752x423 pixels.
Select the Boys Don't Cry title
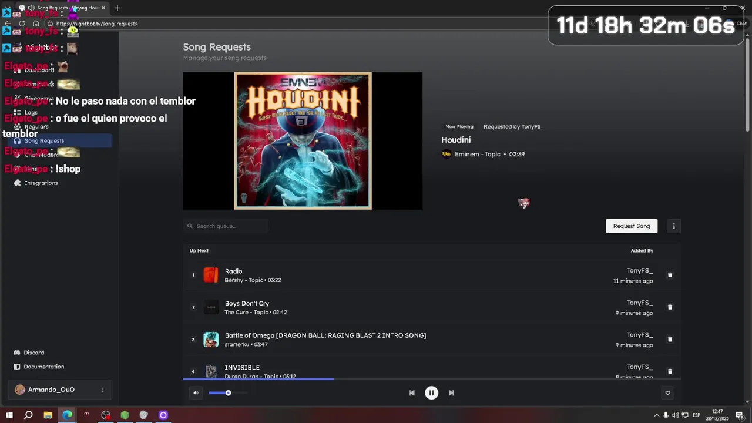coord(247,303)
